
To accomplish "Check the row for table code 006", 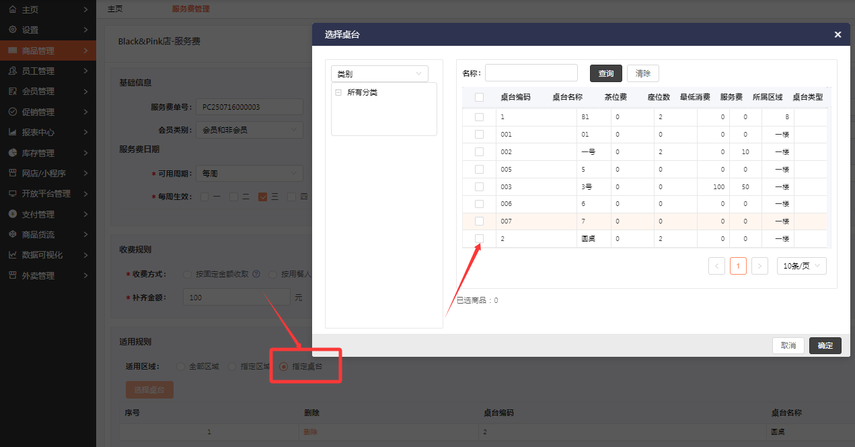I will point(479,203).
